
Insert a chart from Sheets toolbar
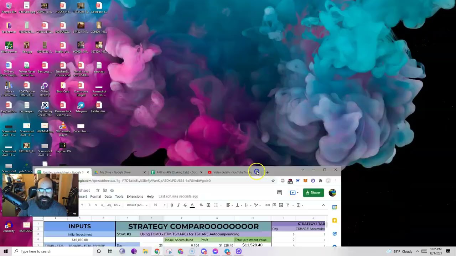coord(281,205)
